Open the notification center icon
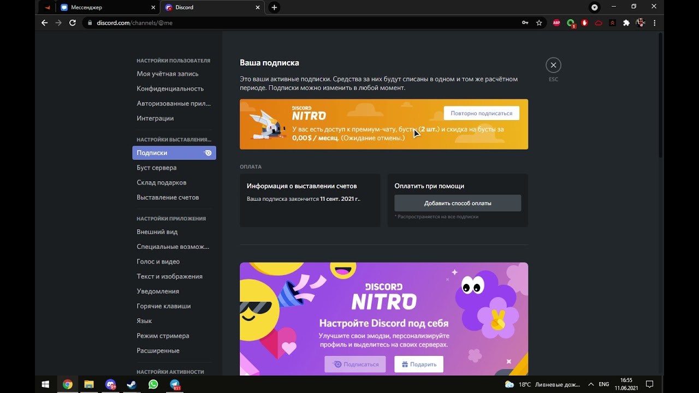The image size is (699, 393). click(649, 384)
